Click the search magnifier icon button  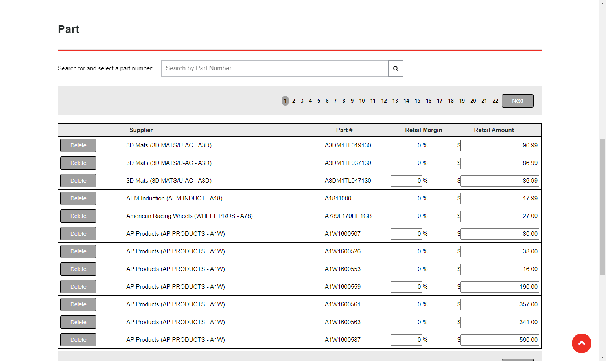(x=395, y=68)
